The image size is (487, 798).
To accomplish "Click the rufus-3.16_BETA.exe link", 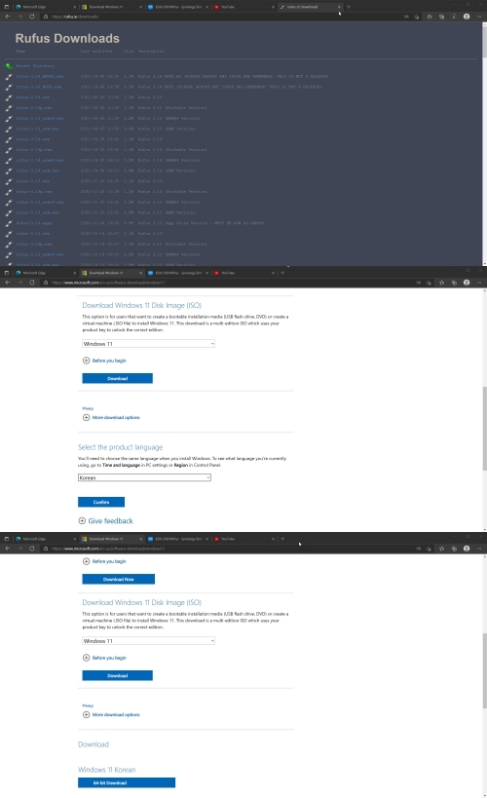I will [39, 87].
